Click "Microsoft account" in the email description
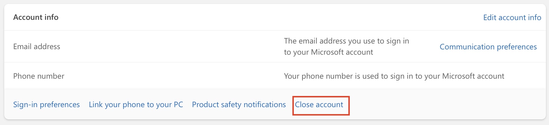549x125 pixels. click(x=342, y=52)
